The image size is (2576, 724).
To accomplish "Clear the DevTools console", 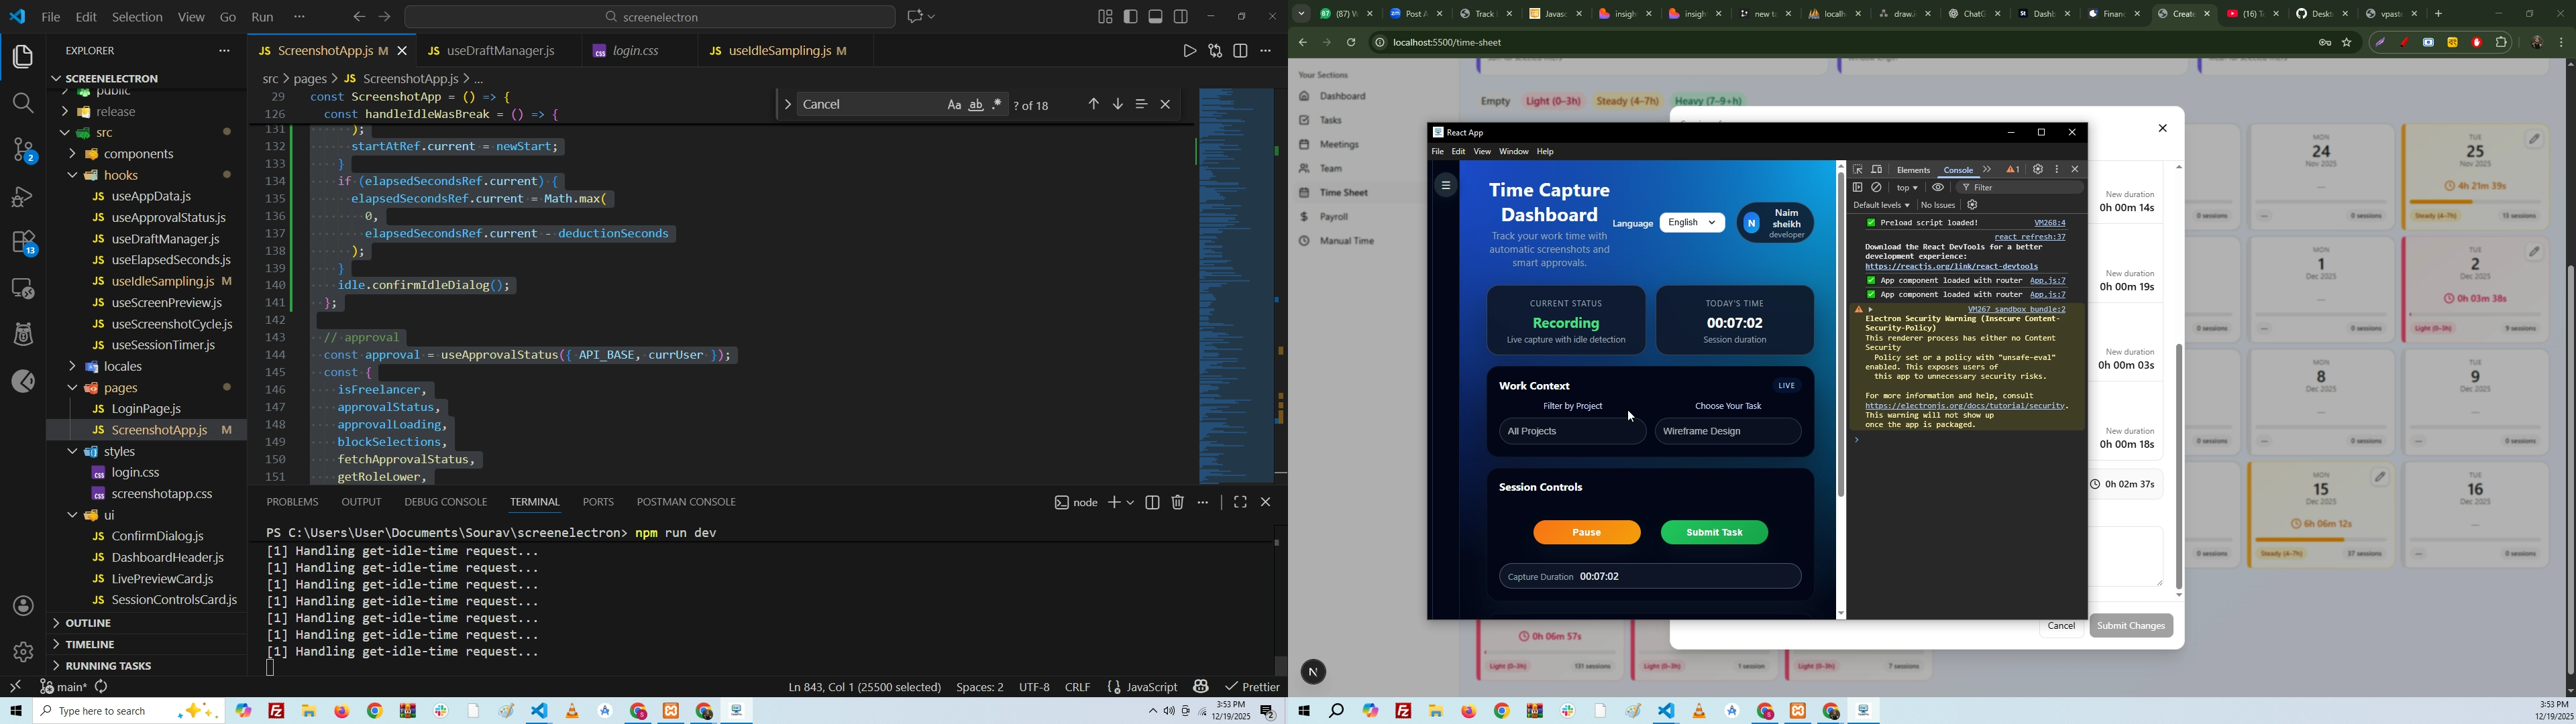I will (1877, 188).
